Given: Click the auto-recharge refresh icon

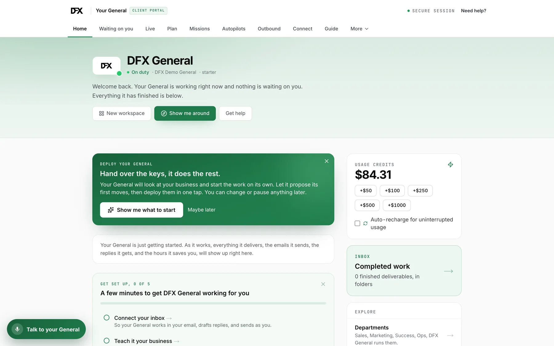Looking at the screenshot, I should (365, 223).
